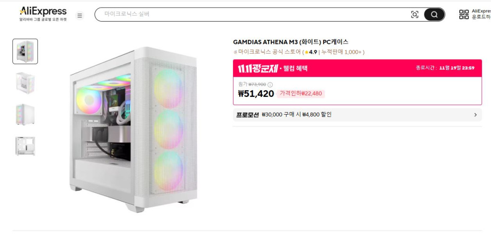Show the third product thumbnail image
The height and width of the screenshot is (243, 491).
(25, 114)
